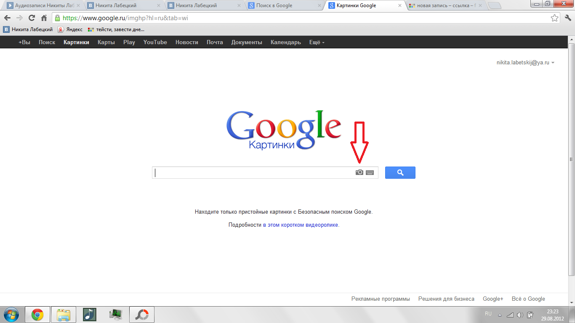This screenshot has width=575, height=323.
Task: Open Календарь in the Google bar
Action: 286,42
